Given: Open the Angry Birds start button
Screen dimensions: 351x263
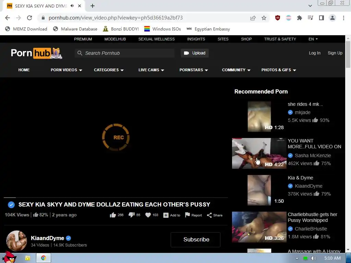Looking at the screenshot, I should (9, 258).
